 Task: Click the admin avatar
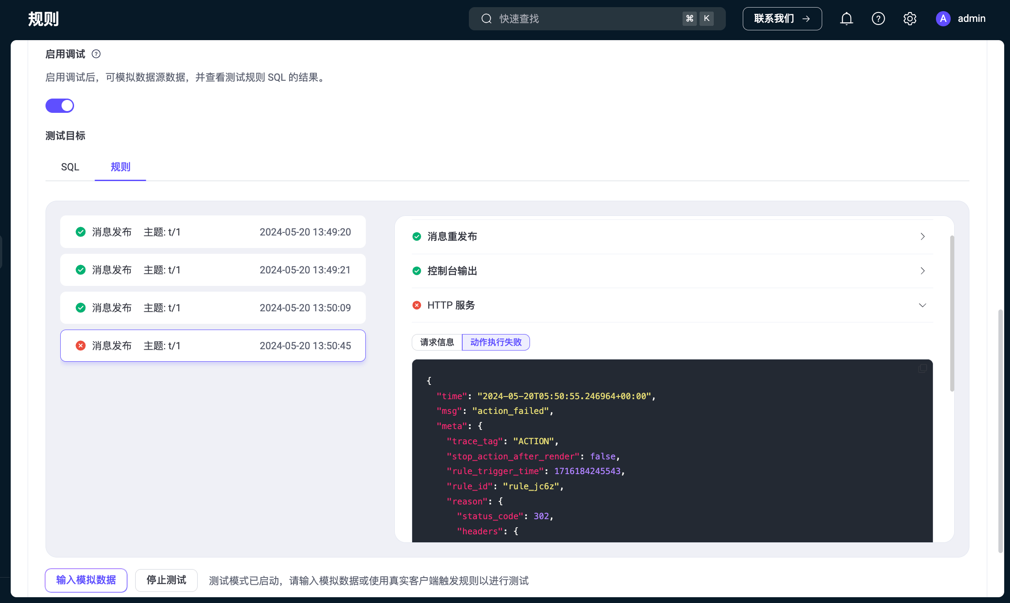[x=943, y=19]
